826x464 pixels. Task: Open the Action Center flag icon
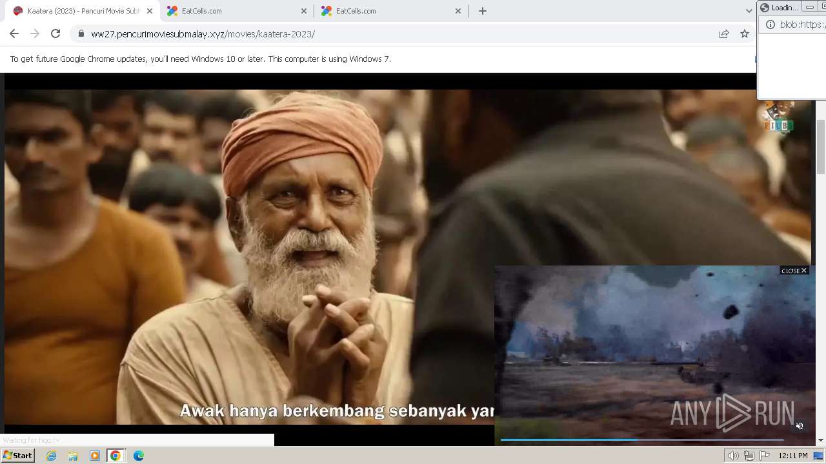(x=765, y=456)
